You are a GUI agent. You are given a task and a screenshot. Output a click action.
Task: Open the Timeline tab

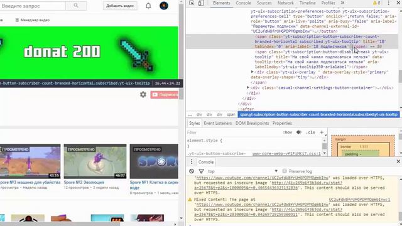click(307, 3)
